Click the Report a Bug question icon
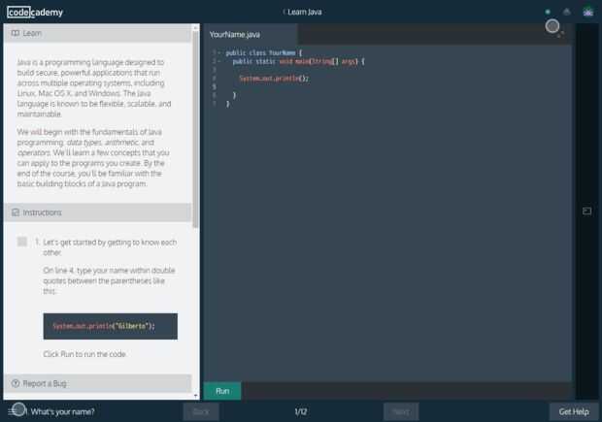Viewport: 602px width, 422px height. pyautogui.click(x=16, y=383)
